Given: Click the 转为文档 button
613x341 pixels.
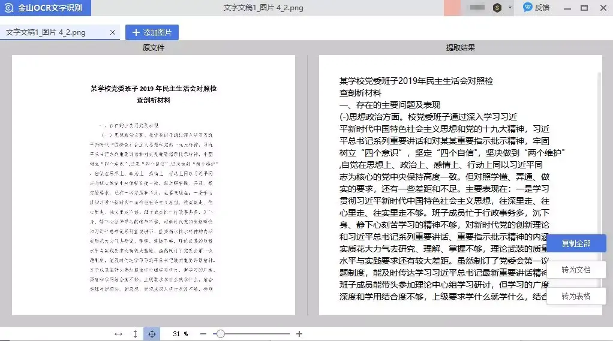Looking at the screenshot, I should click(576, 270).
